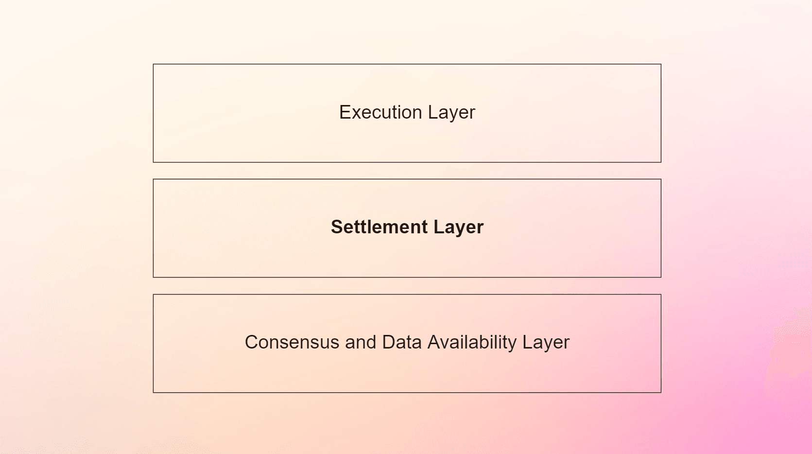Click gap between Execution and Settlement boxes
Screen dimensions: 812x454
[407, 171]
